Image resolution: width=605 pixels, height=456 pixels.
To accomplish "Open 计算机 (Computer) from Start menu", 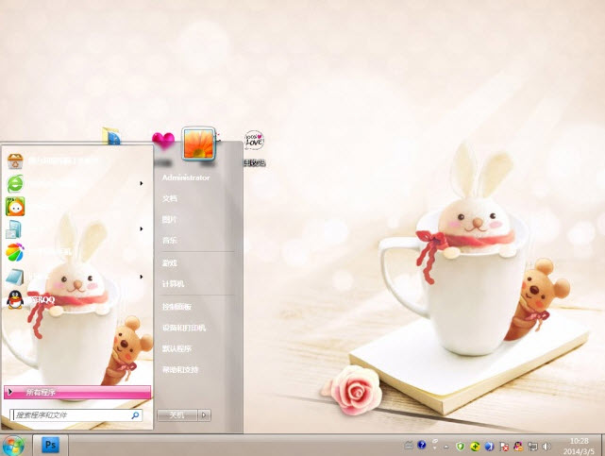I will pyautogui.click(x=174, y=283).
